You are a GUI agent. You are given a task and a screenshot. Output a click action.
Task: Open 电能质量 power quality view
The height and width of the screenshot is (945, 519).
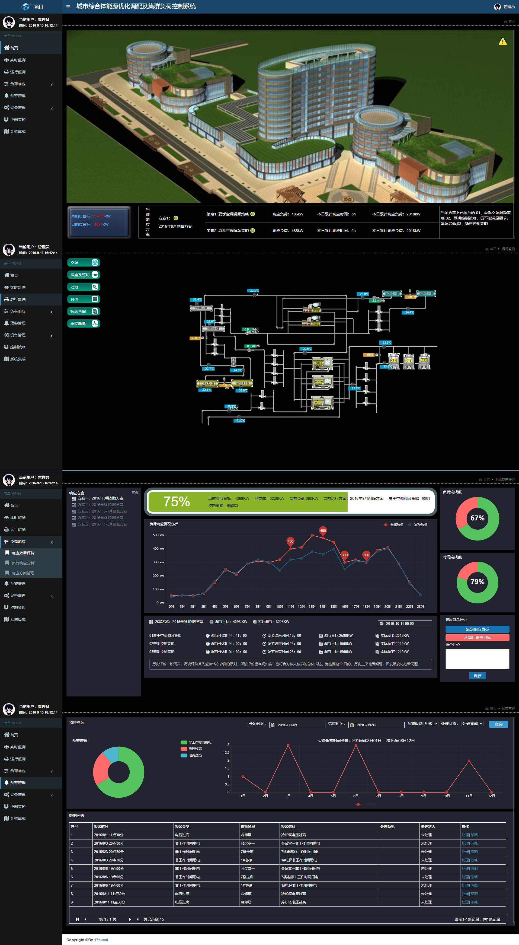pos(84,324)
